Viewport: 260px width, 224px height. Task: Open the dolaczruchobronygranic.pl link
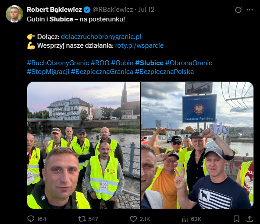point(101,37)
